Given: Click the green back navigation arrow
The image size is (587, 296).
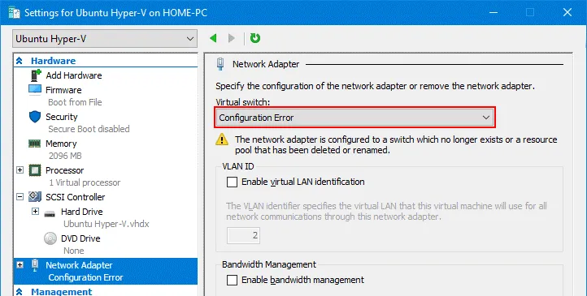Looking at the screenshot, I should (x=213, y=38).
